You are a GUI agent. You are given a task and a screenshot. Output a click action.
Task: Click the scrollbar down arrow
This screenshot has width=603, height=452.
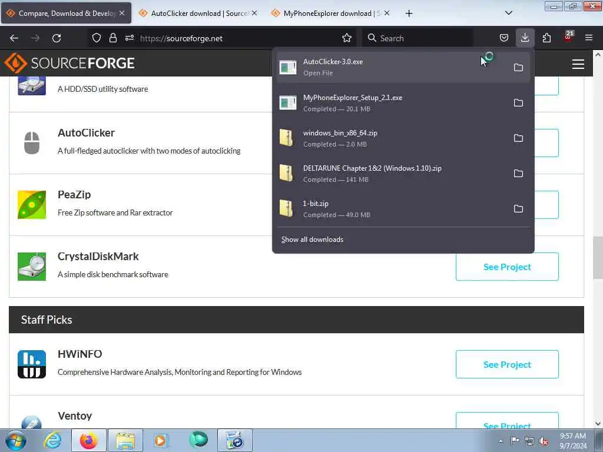point(597,424)
